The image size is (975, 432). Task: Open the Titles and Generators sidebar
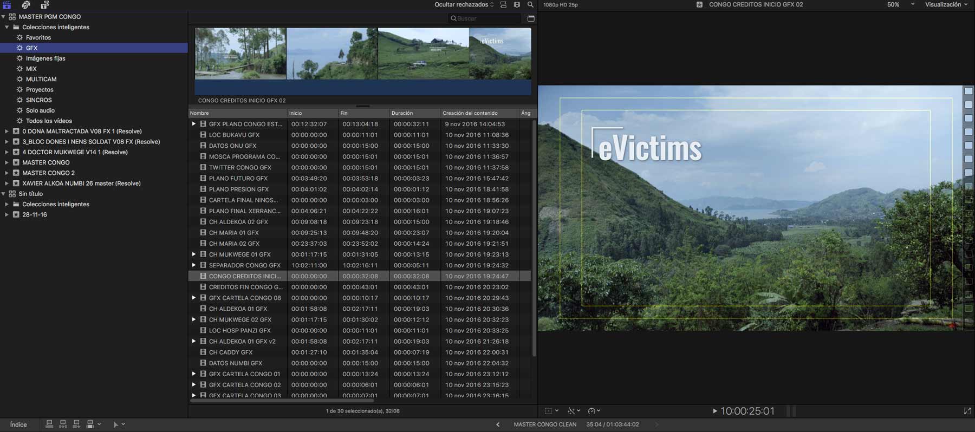45,5
